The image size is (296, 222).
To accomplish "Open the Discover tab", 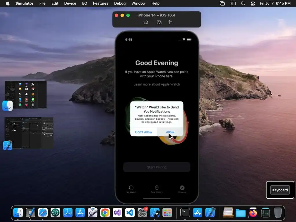I will [182, 189].
